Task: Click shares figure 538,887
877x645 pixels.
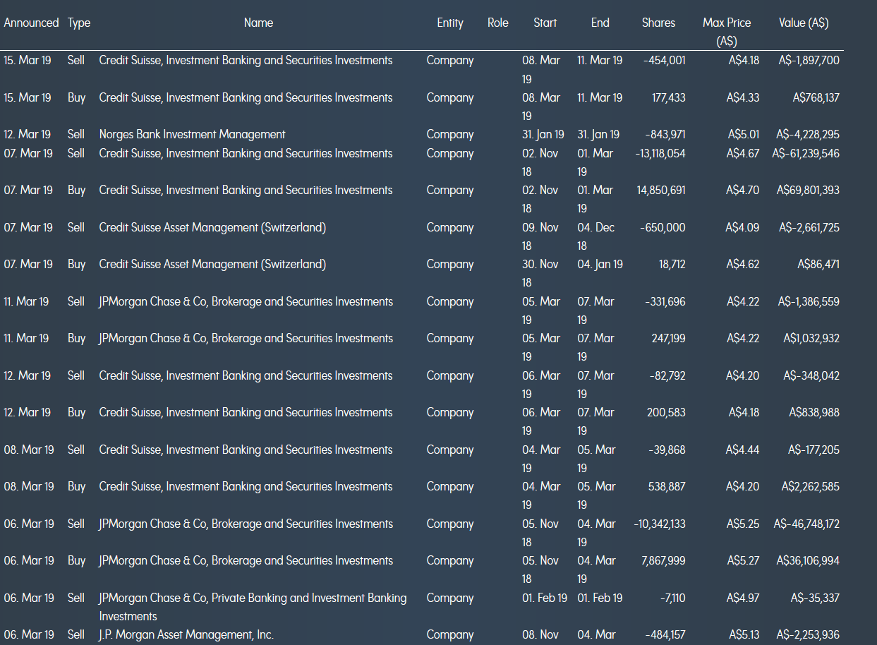Action: 667,486
